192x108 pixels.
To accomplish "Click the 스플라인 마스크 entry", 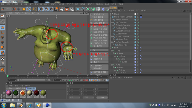I will pyautogui.click(x=99, y=43).
